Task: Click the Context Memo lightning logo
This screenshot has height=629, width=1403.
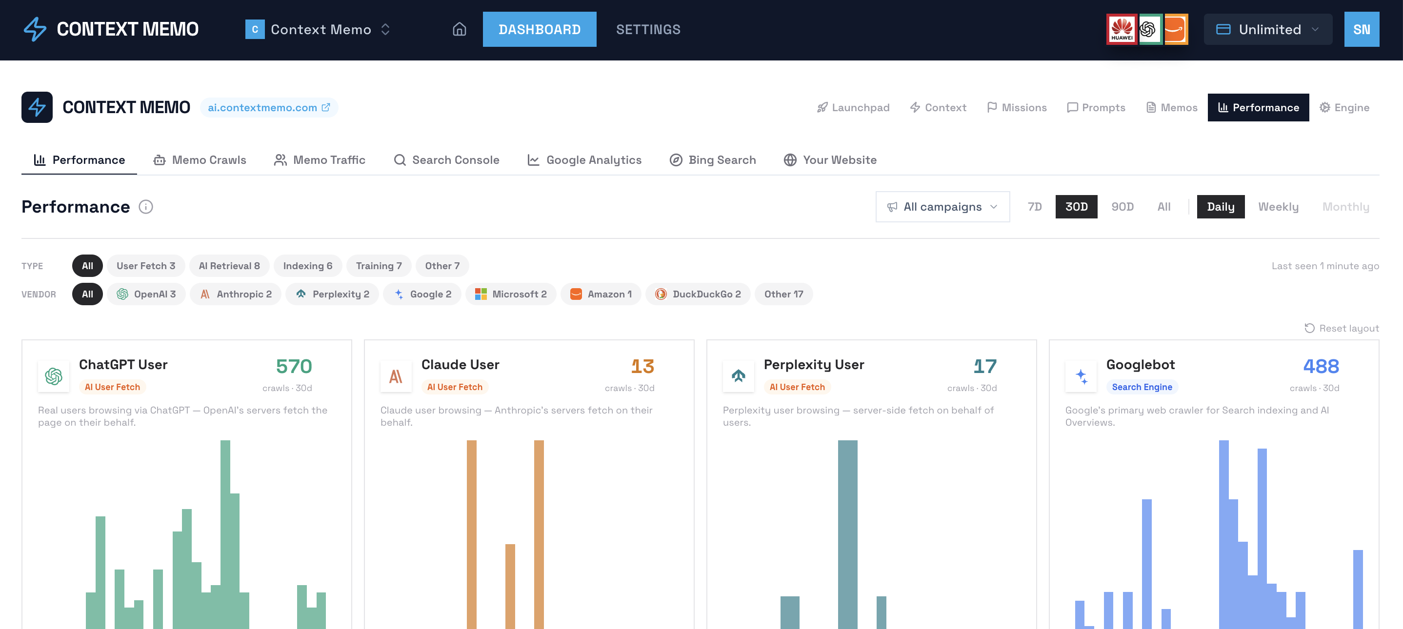Action: click(x=36, y=29)
